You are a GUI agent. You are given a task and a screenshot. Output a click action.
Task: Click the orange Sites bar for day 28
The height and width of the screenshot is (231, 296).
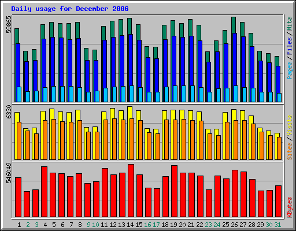253,141
